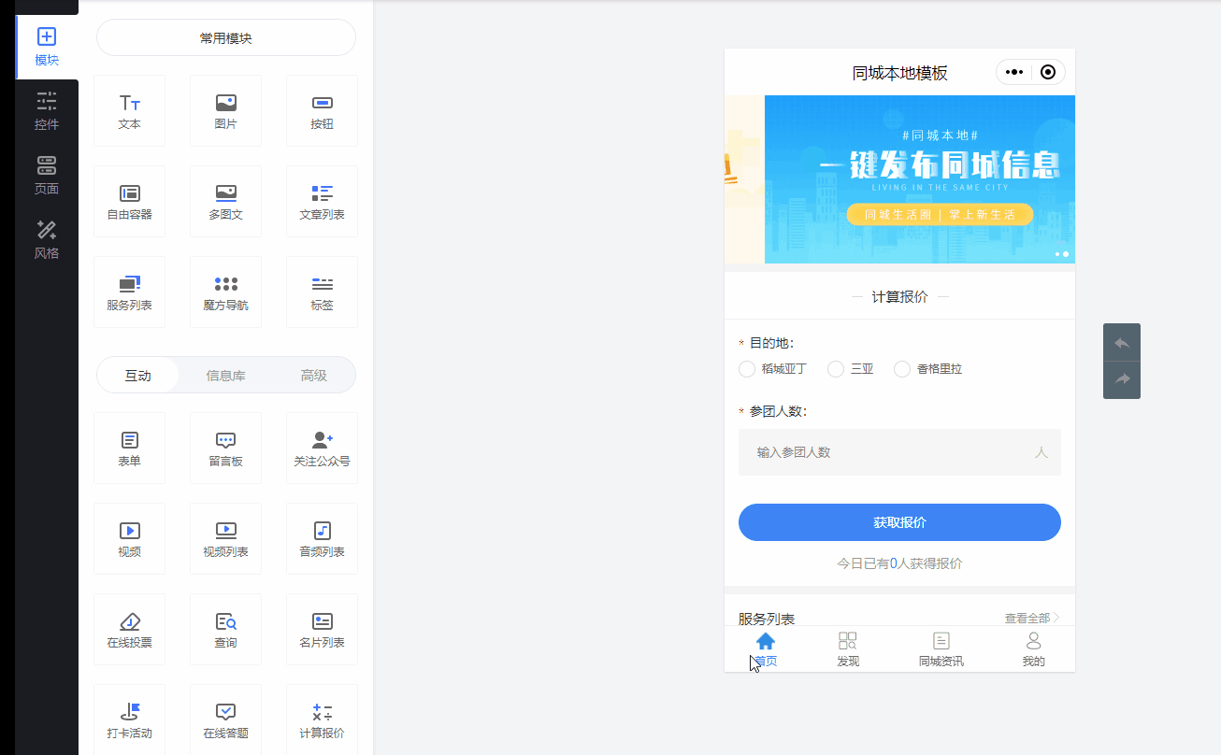Screen dimensions: 1221x755
Task: Add a 按钮 module
Action: click(322, 111)
